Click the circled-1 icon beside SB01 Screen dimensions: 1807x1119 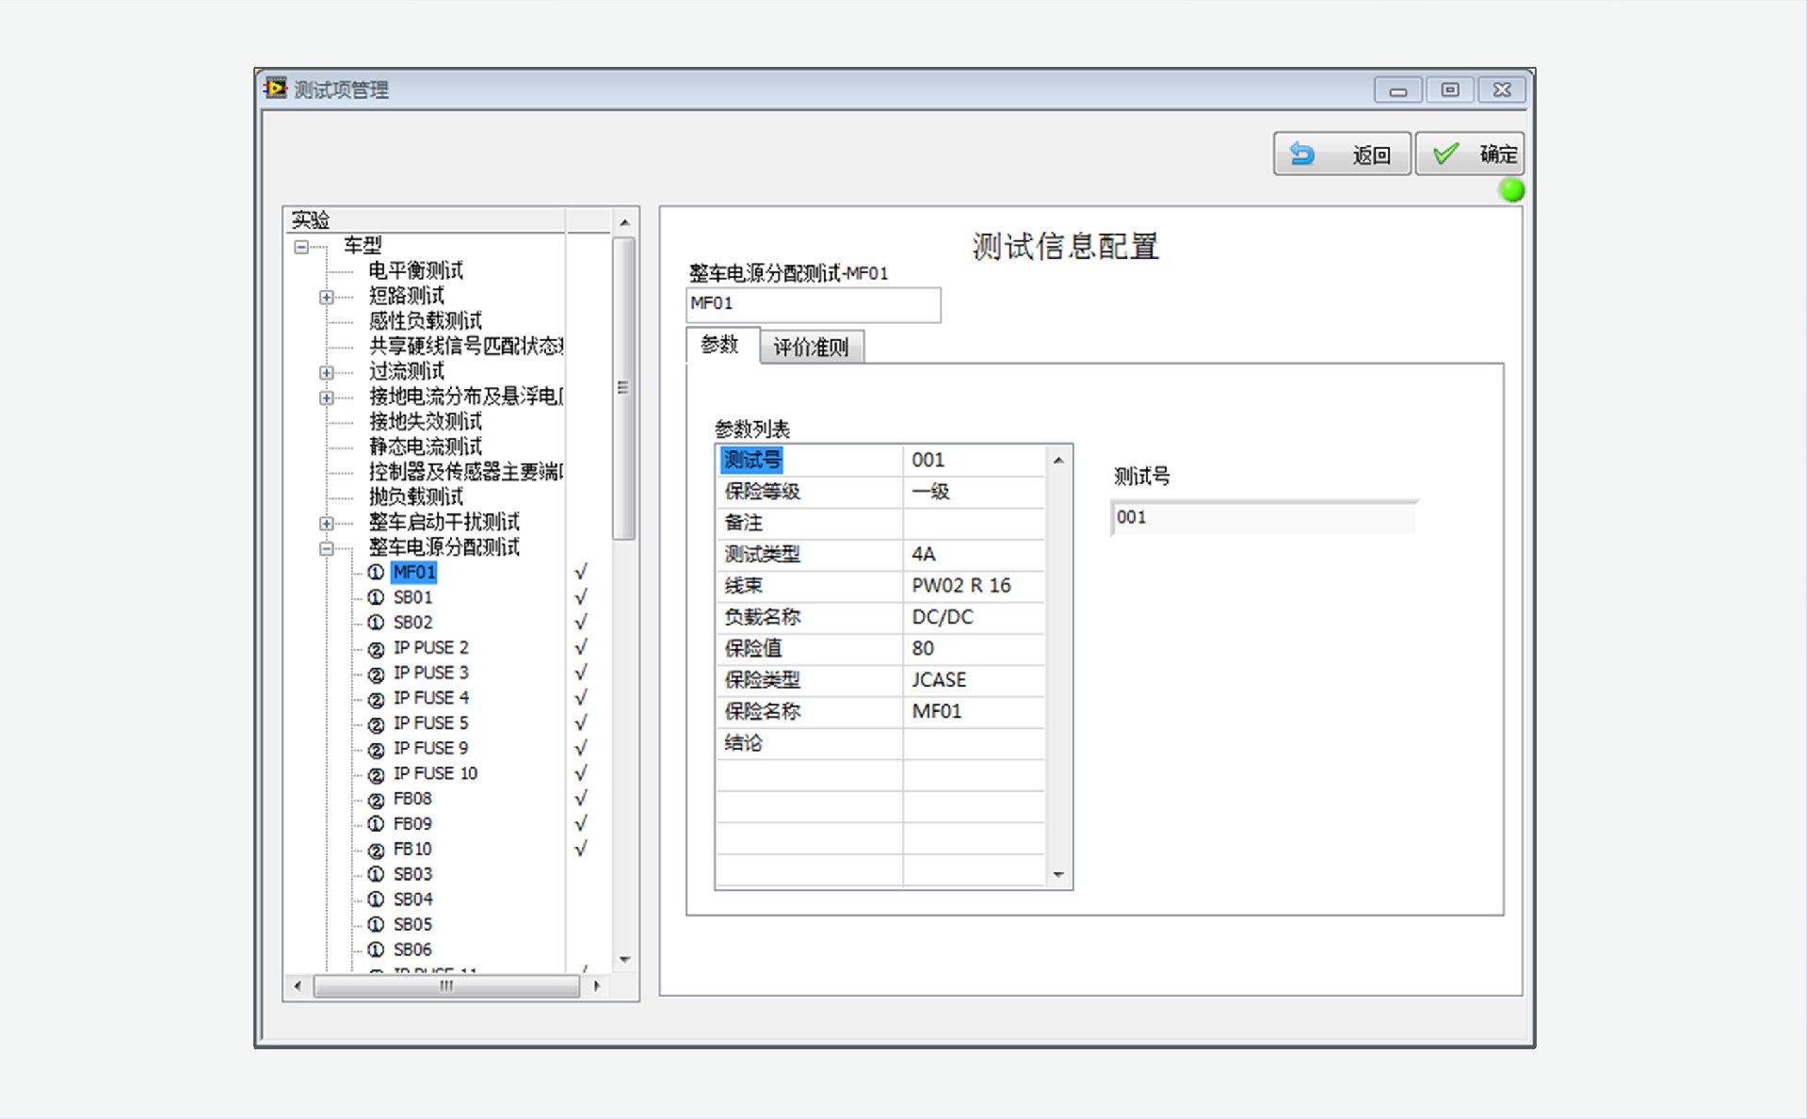[376, 598]
